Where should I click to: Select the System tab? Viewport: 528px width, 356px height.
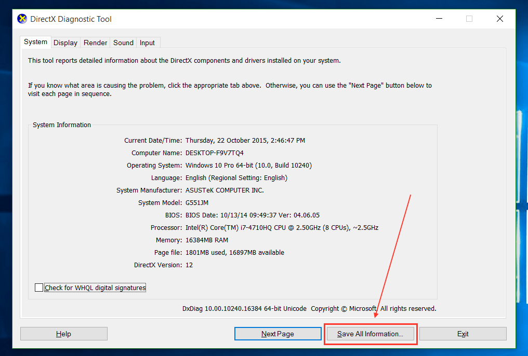35,42
